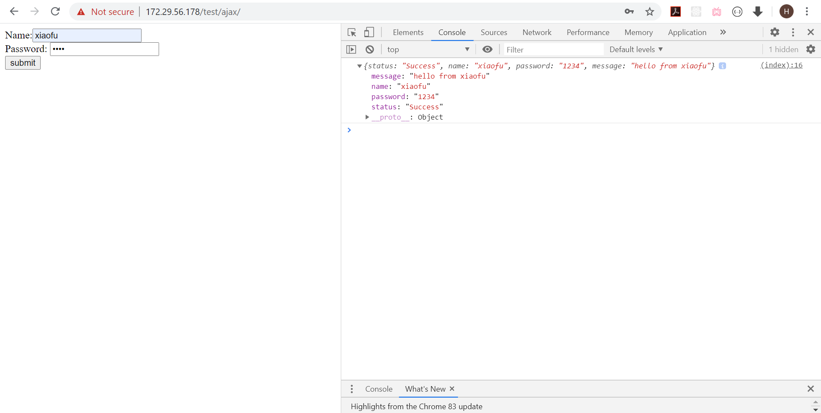This screenshot has height=413, width=821.
Task: Open DevTools customize three-dot menu
Action: coord(793,32)
